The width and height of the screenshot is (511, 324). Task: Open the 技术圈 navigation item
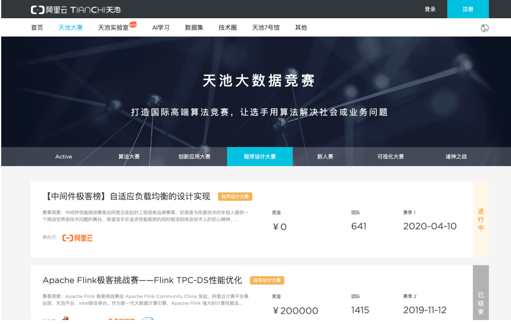click(x=227, y=28)
